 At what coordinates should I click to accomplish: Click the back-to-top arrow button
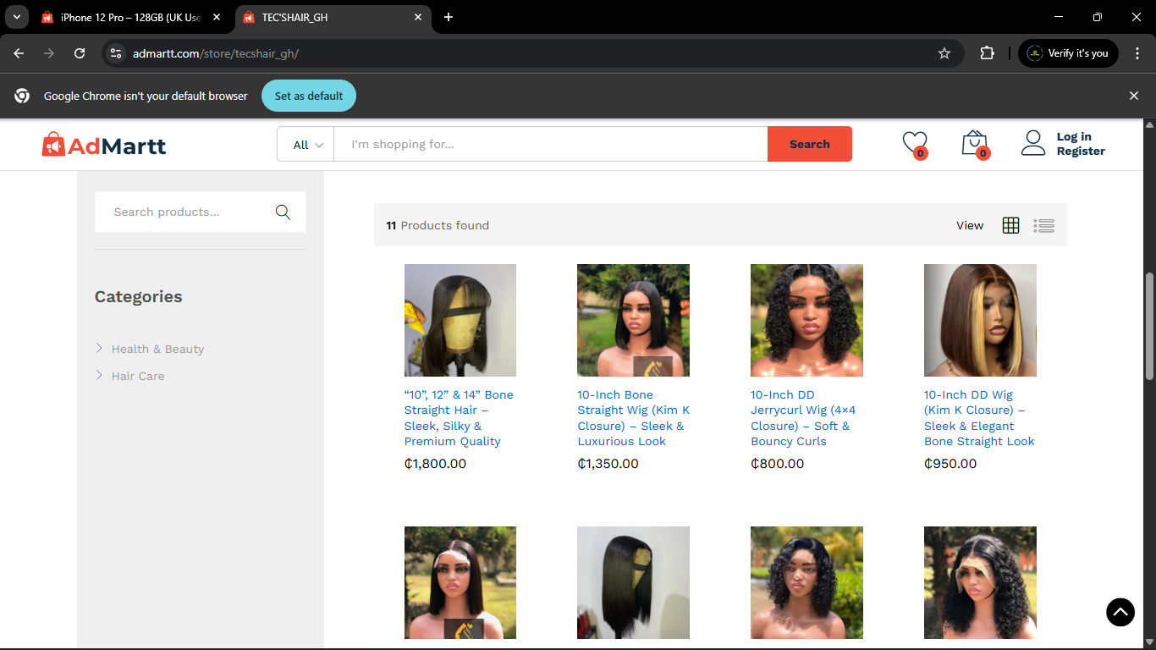click(x=1120, y=612)
